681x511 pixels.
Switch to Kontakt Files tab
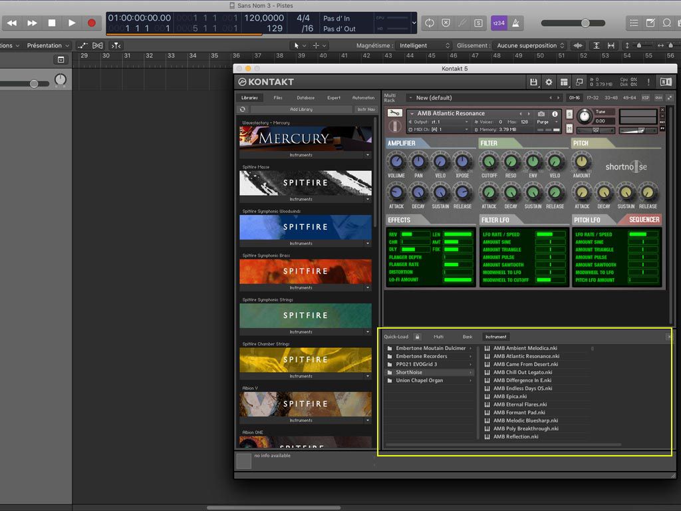(278, 98)
